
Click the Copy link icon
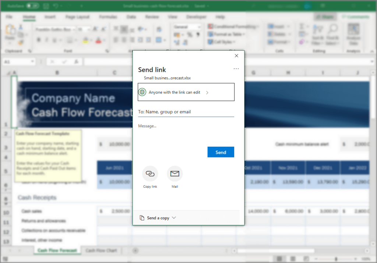(150, 174)
